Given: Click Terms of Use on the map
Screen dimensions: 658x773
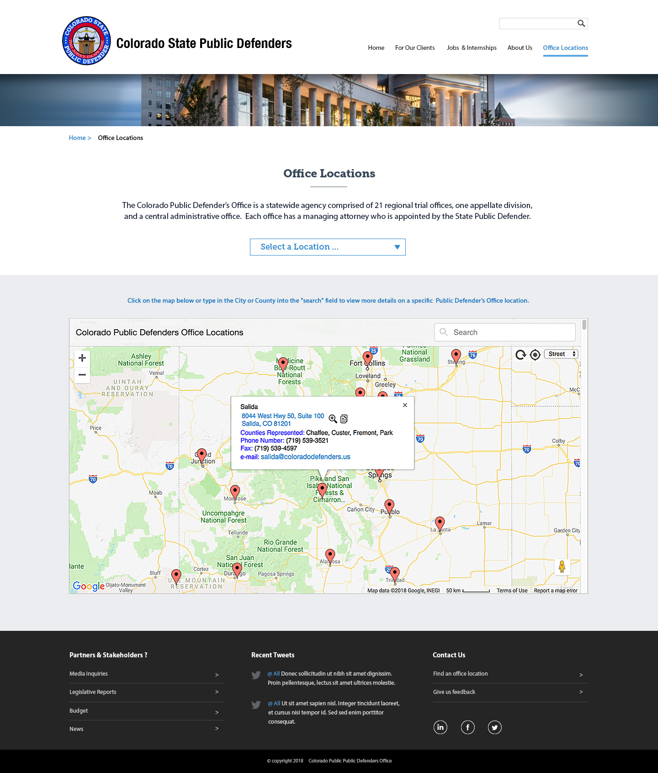Looking at the screenshot, I should click(512, 591).
